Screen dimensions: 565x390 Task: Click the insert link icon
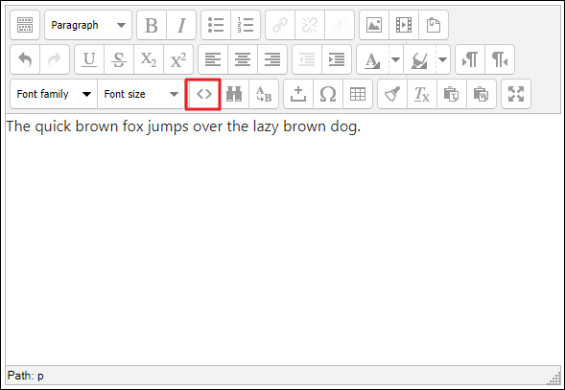point(280,25)
